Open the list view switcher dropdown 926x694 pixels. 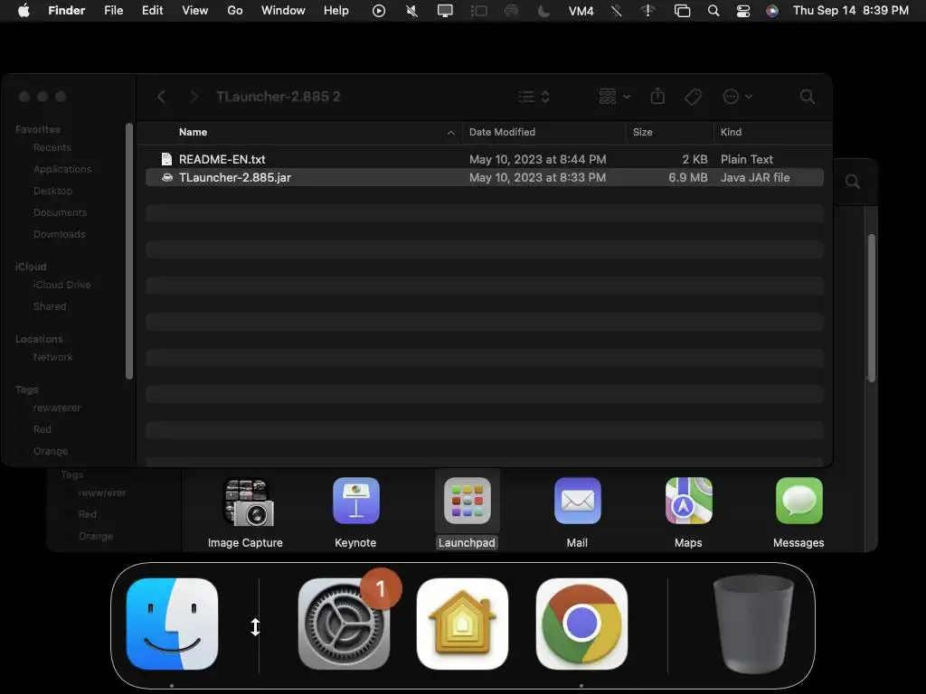click(x=534, y=96)
